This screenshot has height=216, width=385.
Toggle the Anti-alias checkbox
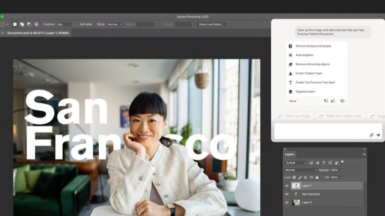pyautogui.click(x=76, y=24)
